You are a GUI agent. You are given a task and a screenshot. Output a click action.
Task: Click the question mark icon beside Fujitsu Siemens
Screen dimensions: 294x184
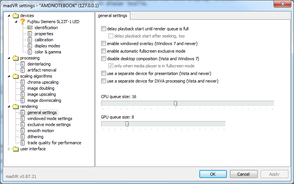pyautogui.click(x=23, y=22)
